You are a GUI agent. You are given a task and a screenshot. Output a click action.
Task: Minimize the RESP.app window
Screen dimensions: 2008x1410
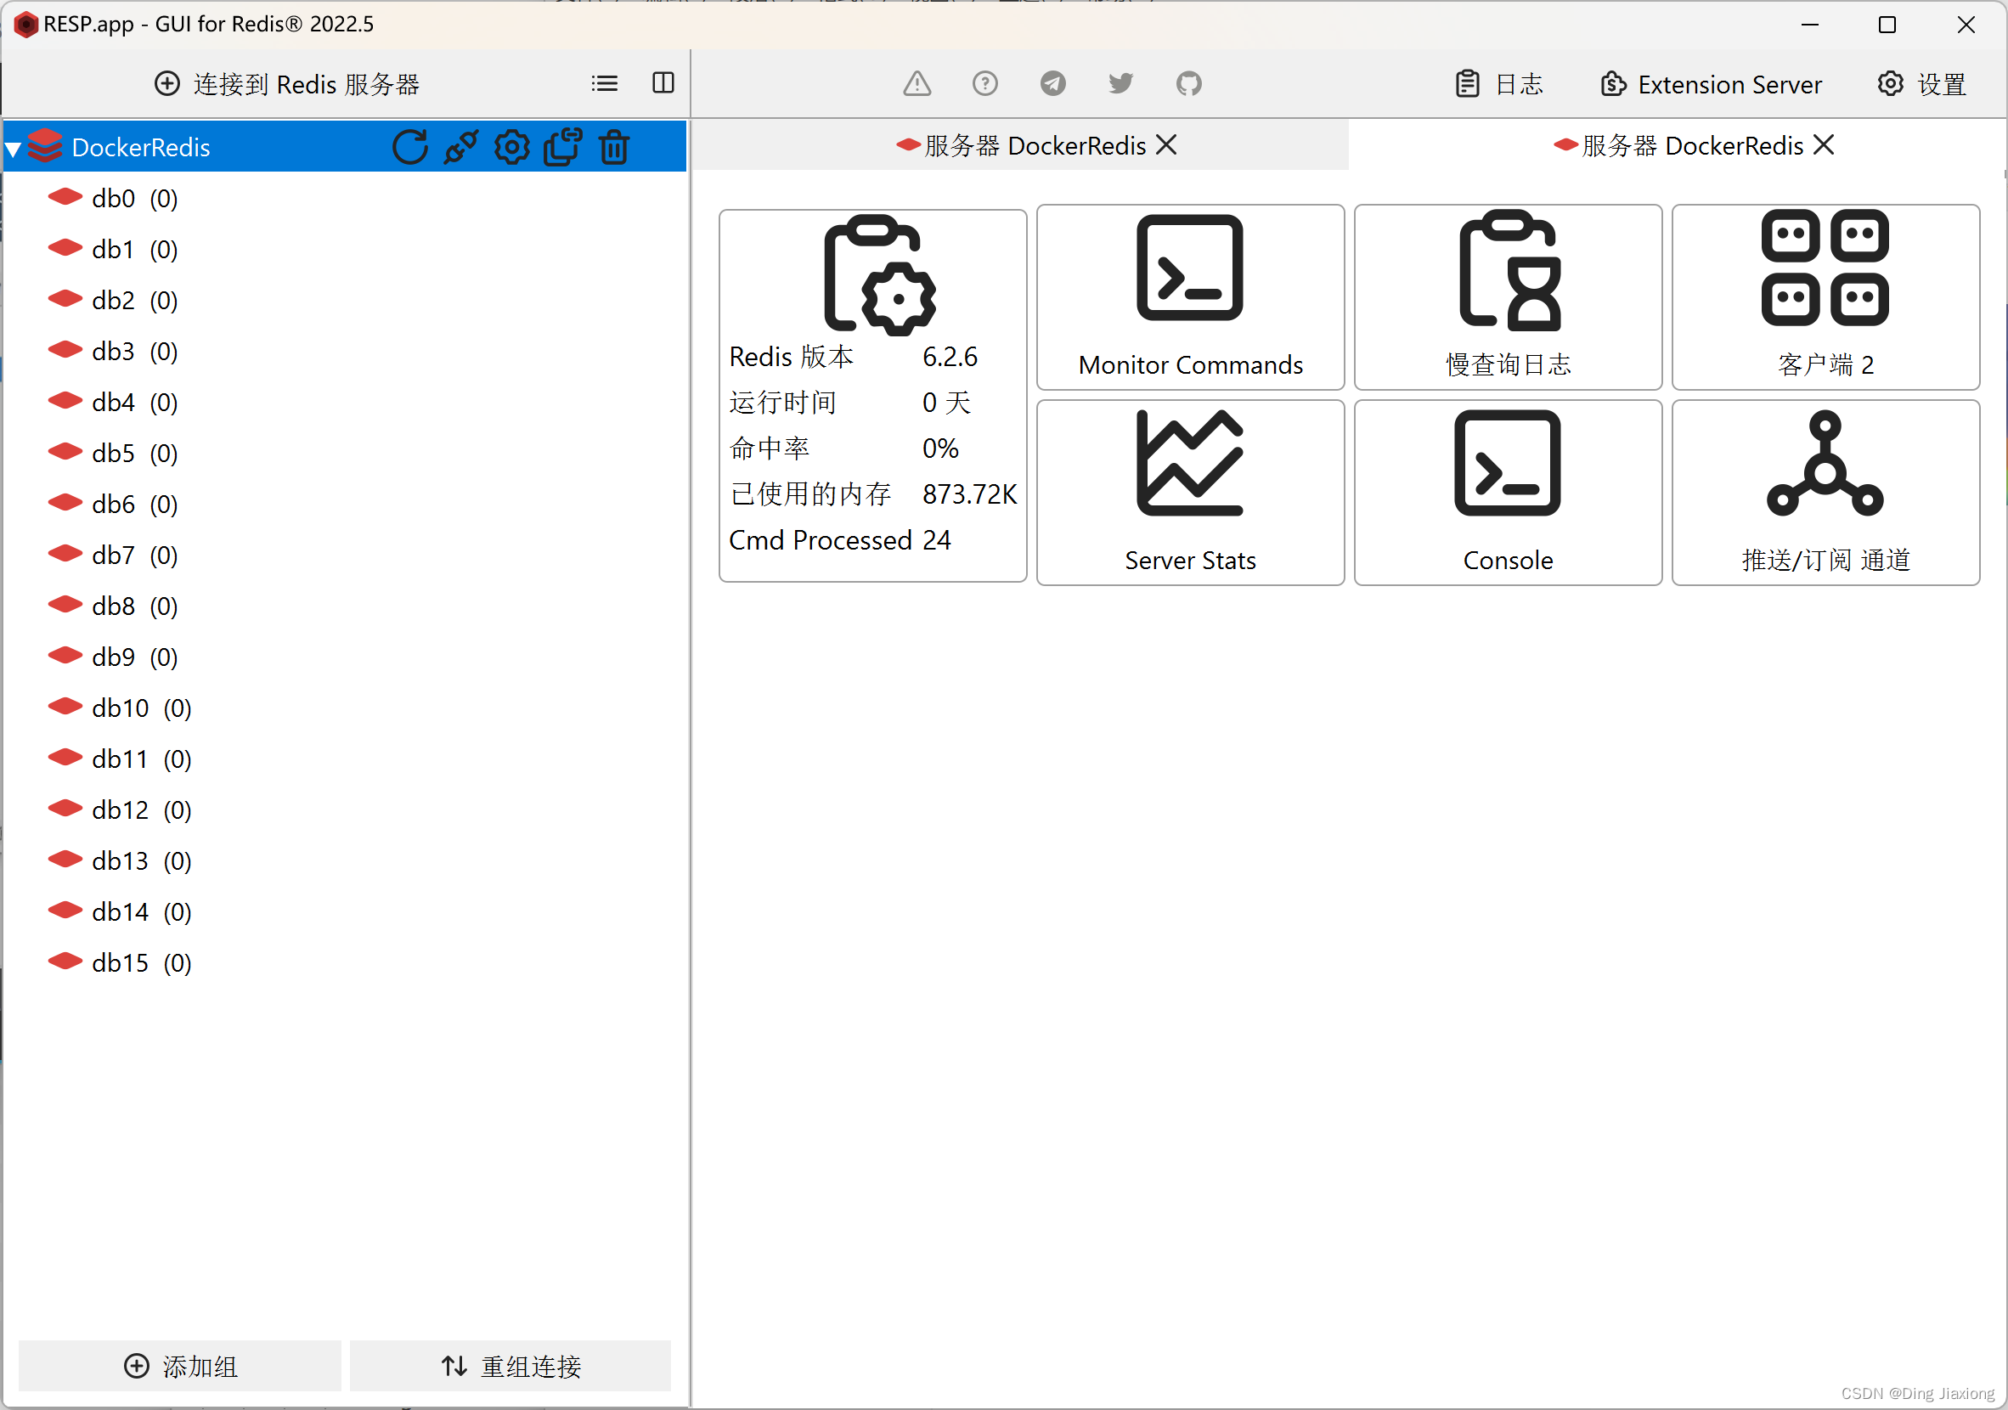coord(1810,25)
